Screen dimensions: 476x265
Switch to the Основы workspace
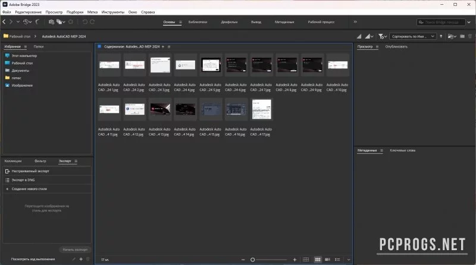click(x=169, y=22)
